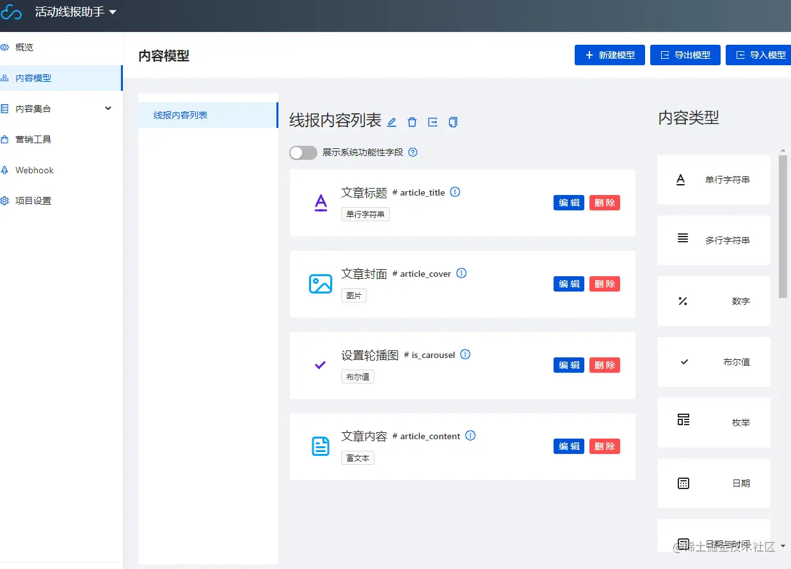Click the image icon of 文章封面
This screenshot has height=569, width=791.
[321, 284]
